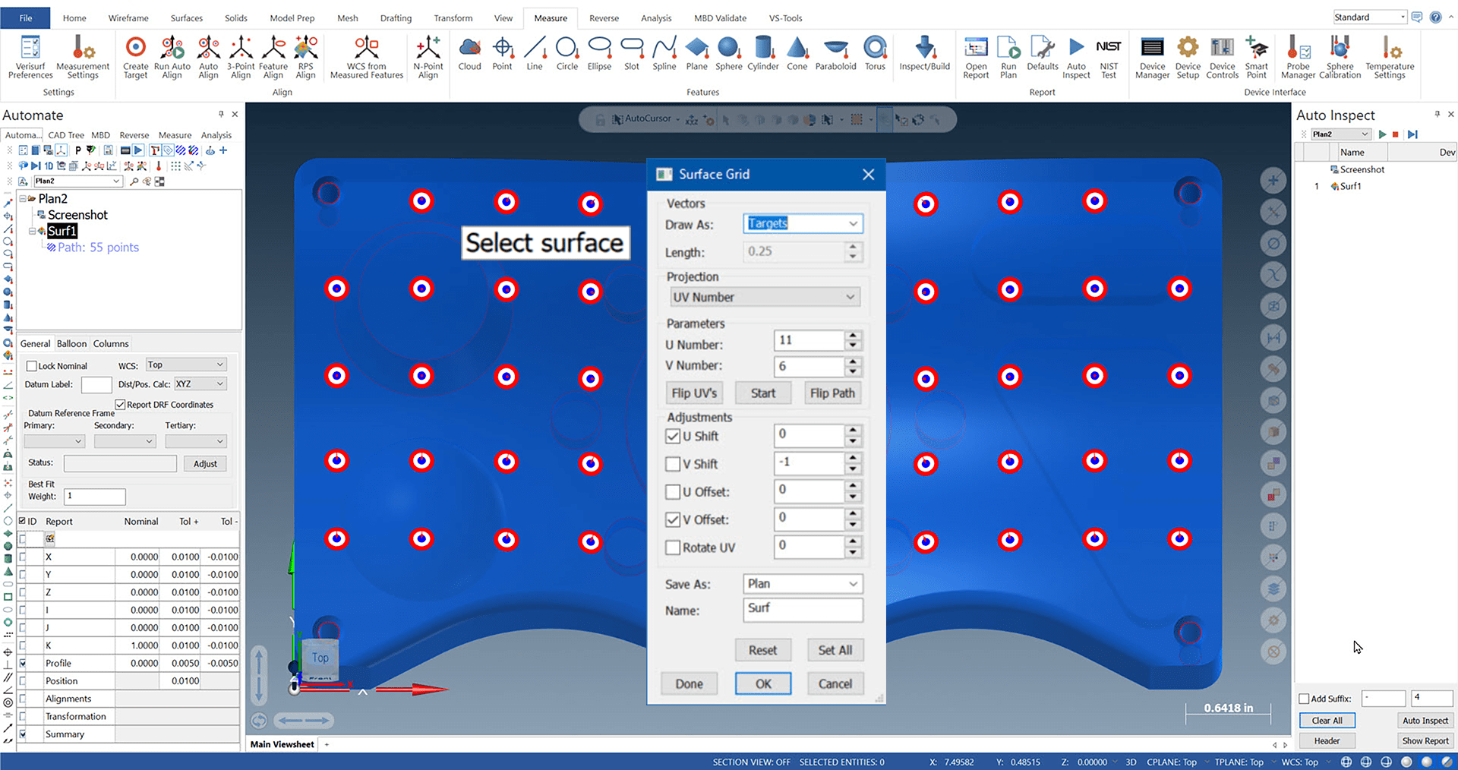Select the Cloud feature tool

tap(470, 53)
